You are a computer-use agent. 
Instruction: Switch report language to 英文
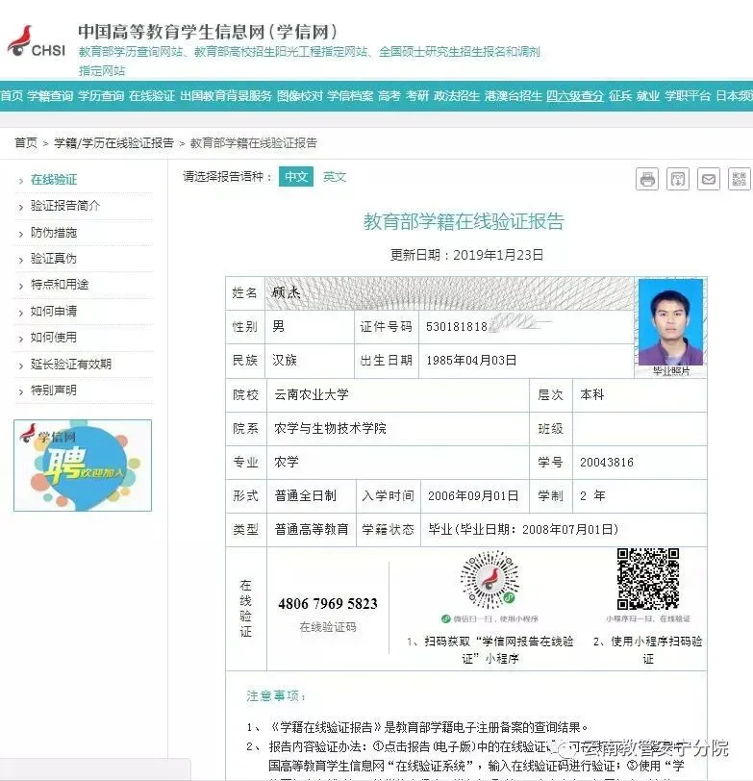point(335,177)
